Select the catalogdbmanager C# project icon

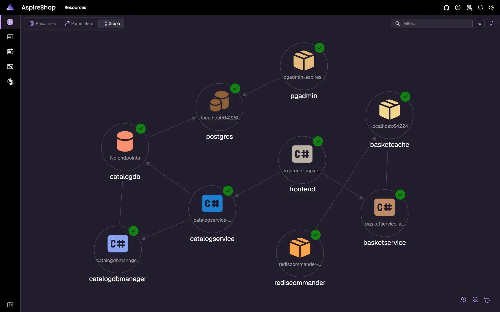pyautogui.click(x=118, y=244)
